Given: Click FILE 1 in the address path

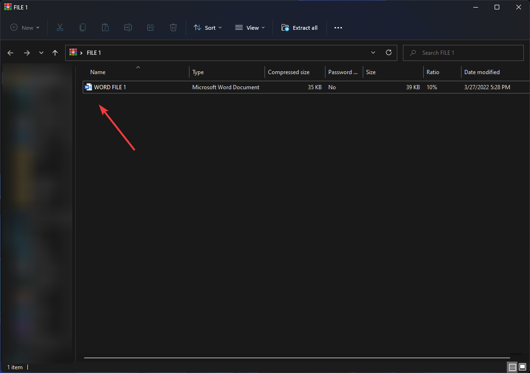Looking at the screenshot, I should [x=94, y=53].
